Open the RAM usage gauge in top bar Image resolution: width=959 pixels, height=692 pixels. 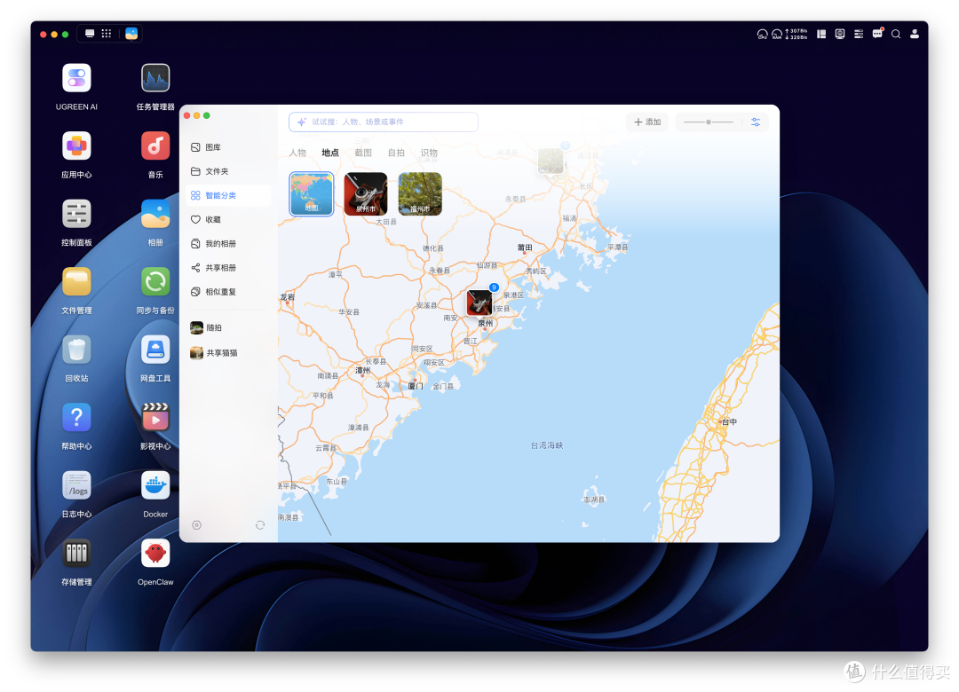point(777,35)
